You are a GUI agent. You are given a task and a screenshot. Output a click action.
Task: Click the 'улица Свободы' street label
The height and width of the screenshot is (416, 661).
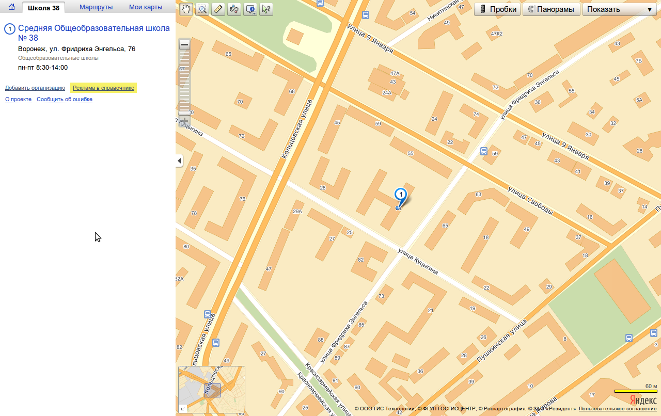point(530,200)
